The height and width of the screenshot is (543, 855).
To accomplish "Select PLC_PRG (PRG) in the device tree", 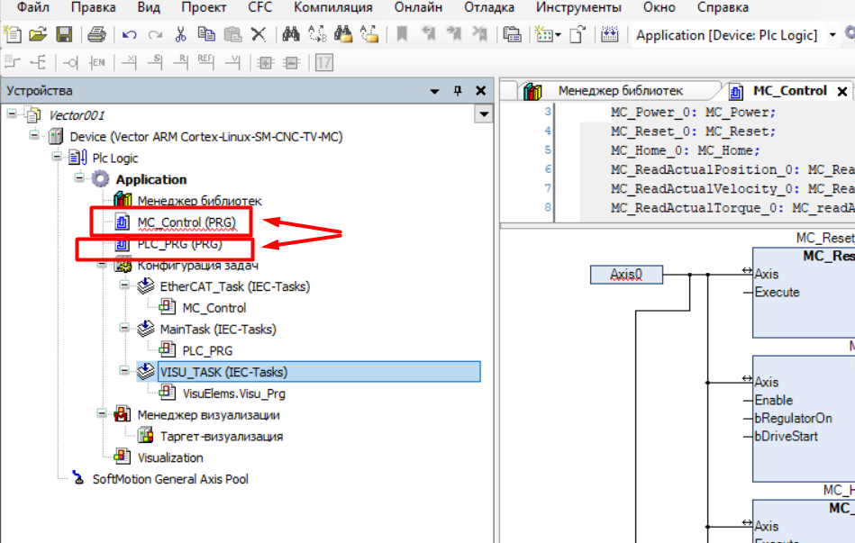I will 179,244.
